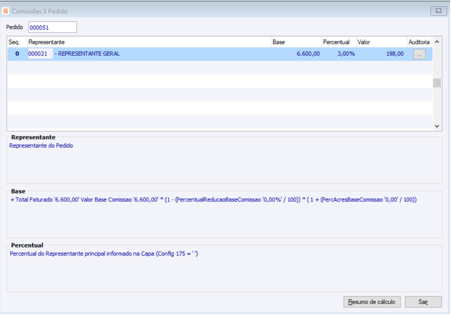Click the Valor column header

coord(382,42)
